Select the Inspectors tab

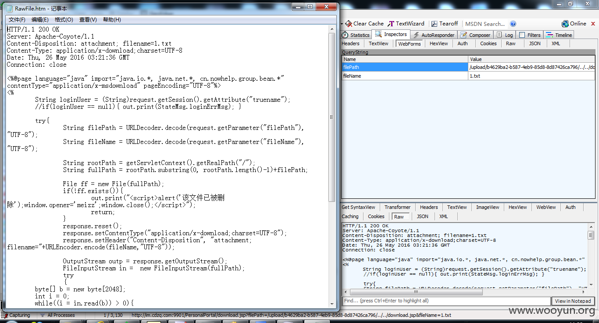click(x=391, y=34)
